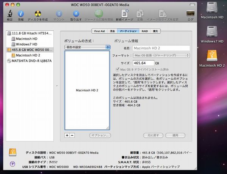Click the Burn disc (ディスクを作成) icon
The height and width of the screenshot is (174, 227).
pos(38,14)
